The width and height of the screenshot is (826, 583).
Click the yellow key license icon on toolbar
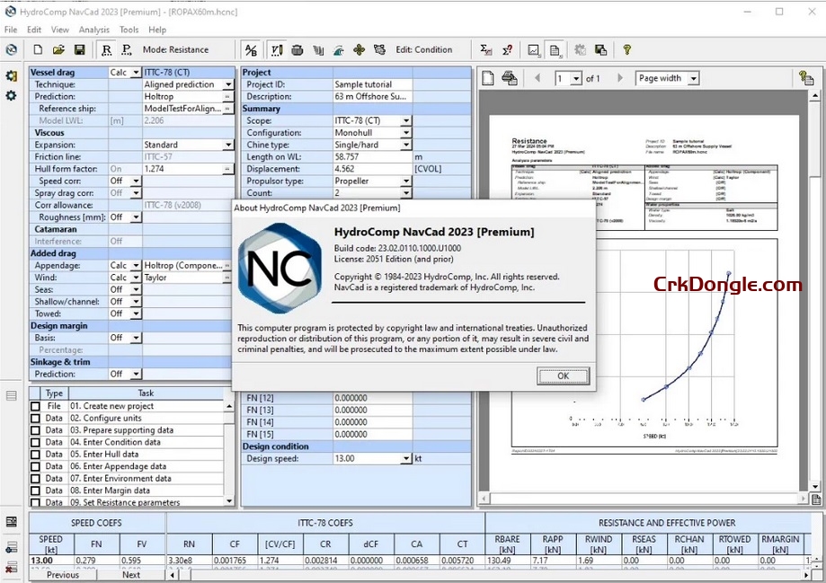point(626,49)
